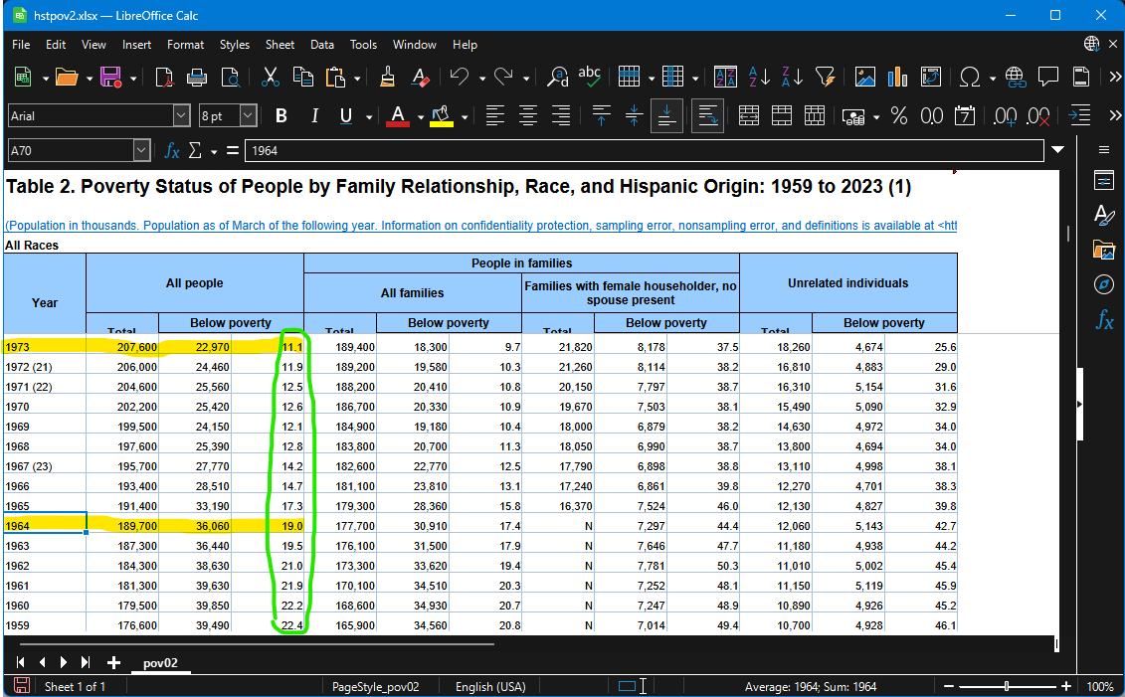The image size is (1125, 697).
Task: Click the Clone Formatting paintbrush icon
Action: [x=387, y=77]
